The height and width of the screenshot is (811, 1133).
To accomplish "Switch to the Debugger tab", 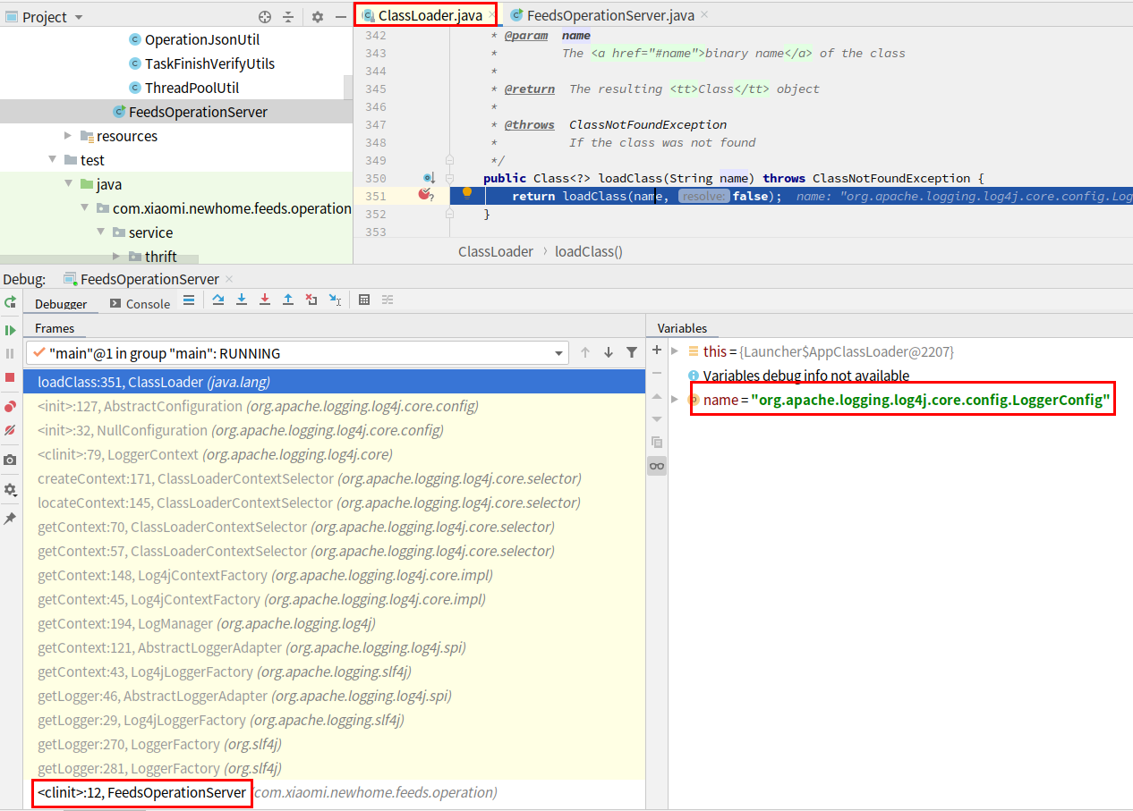I will click(61, 304).
